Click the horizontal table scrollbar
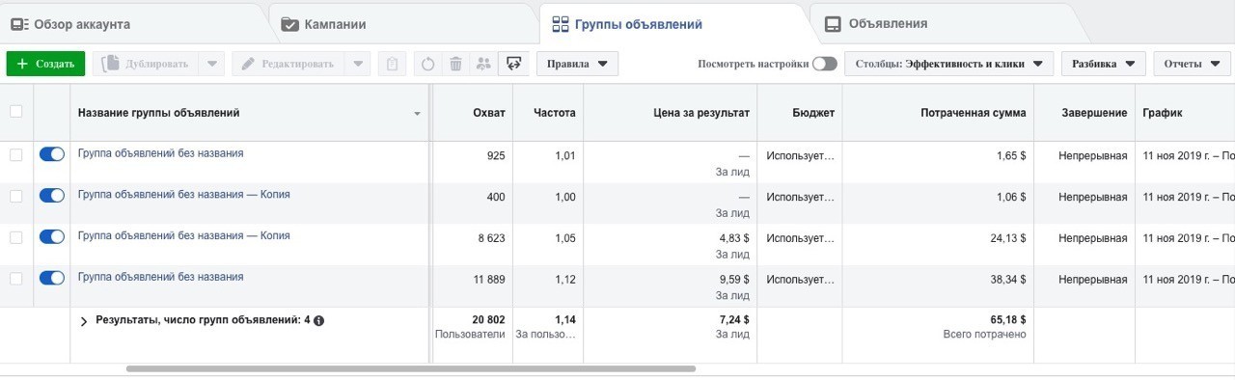This screenshot has height=380, width=1235. [411, 368]
